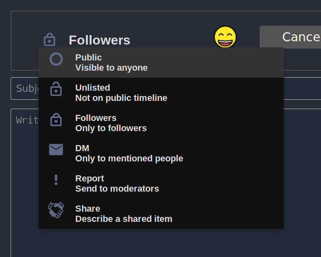Click the Share handshake icon
Image resolution: width=321 pixels, height=257 pixels.
[56, 210]
